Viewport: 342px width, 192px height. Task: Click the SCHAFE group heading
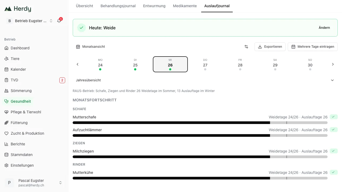click(x=79, y=109)
